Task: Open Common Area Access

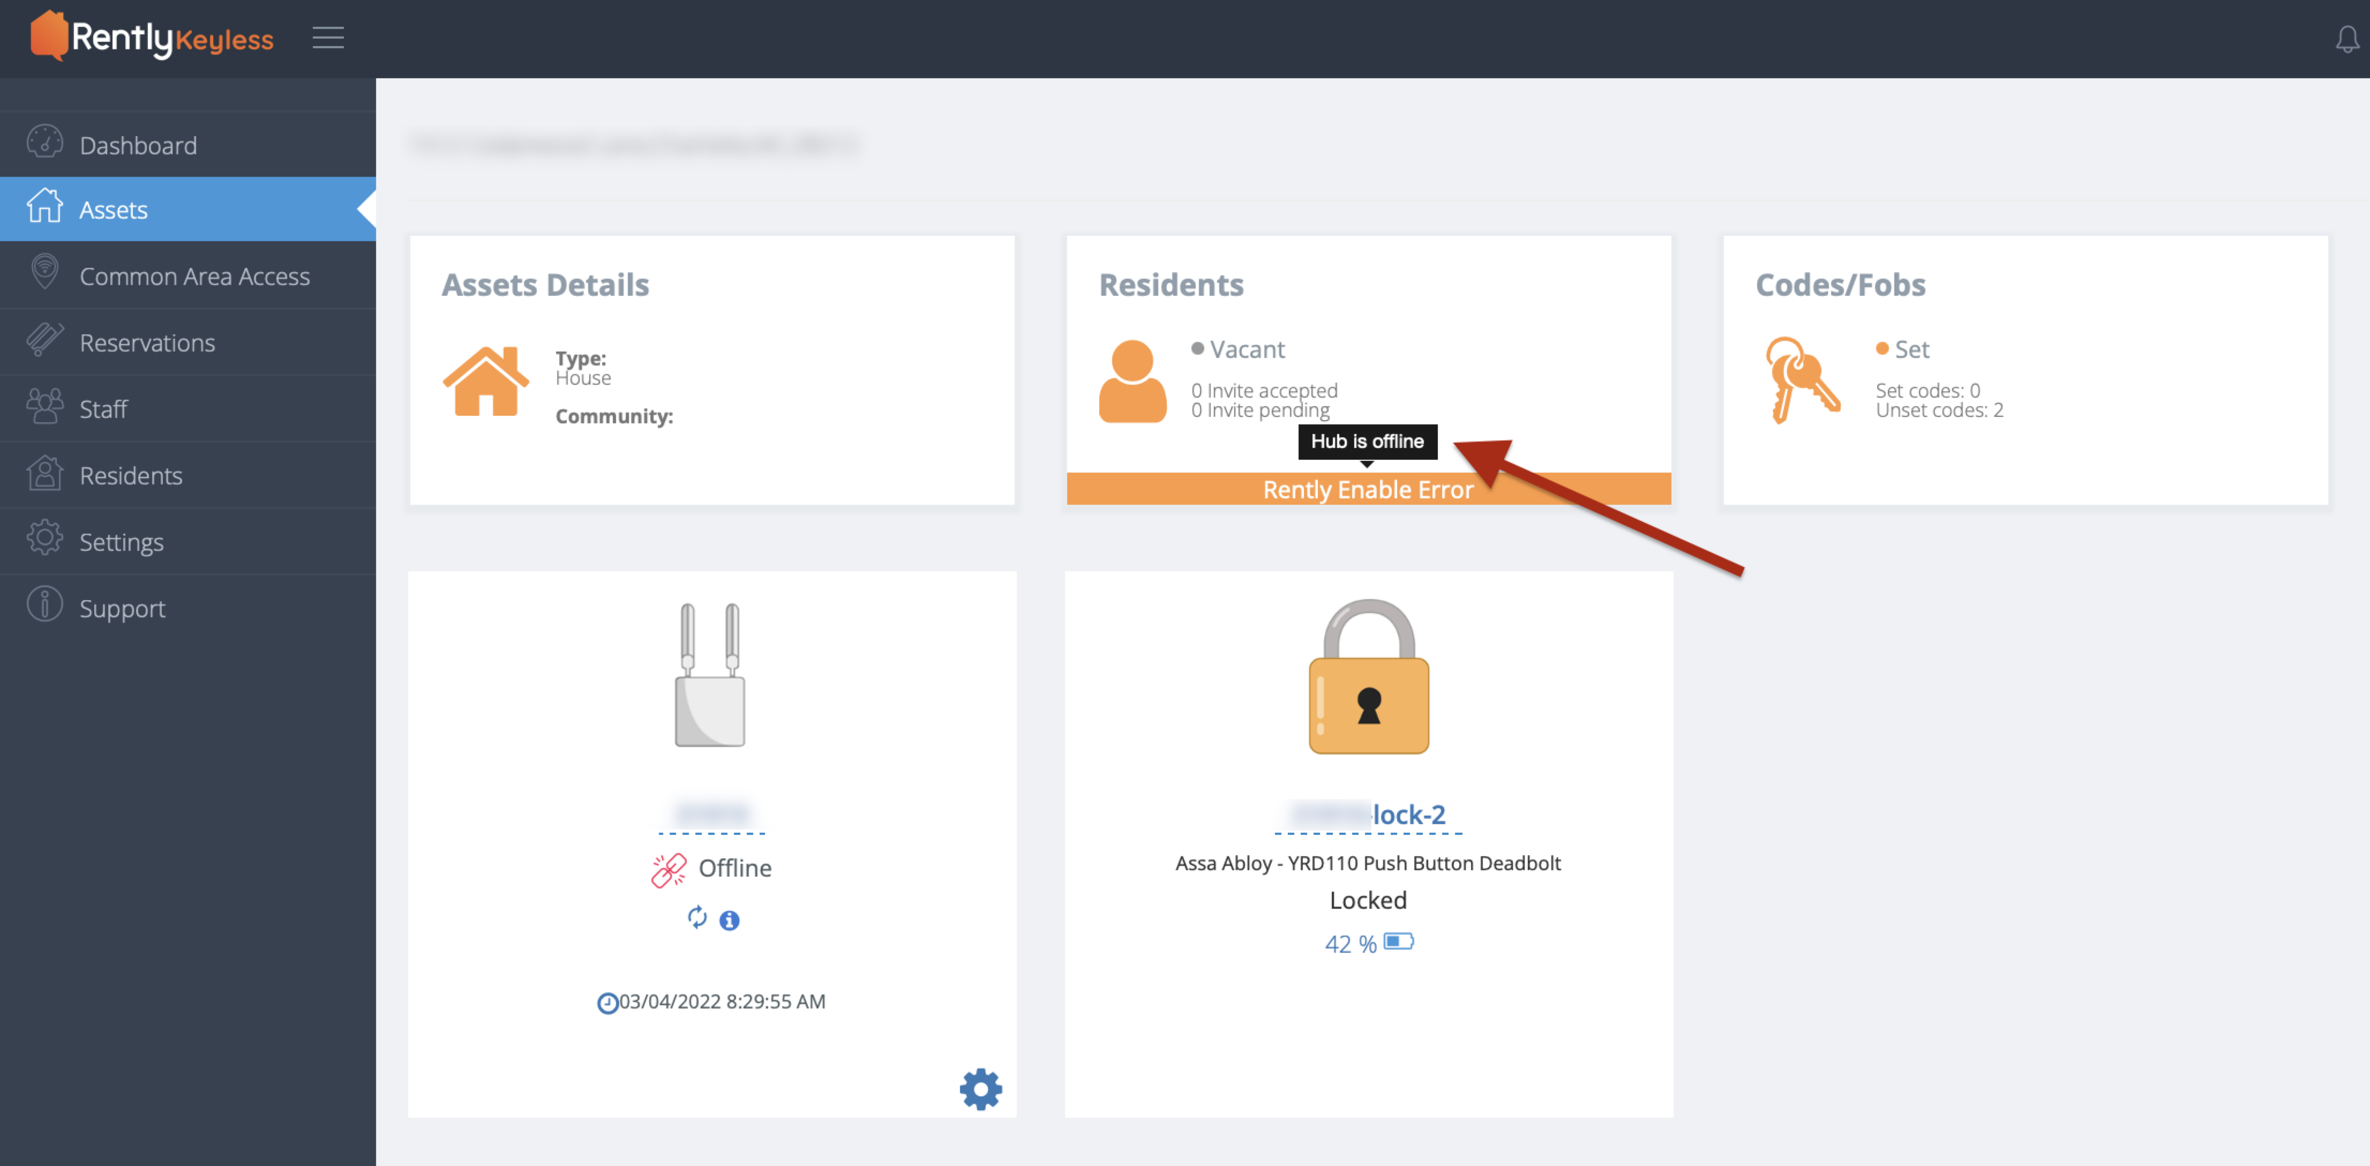Action: [x=187, y=275]
